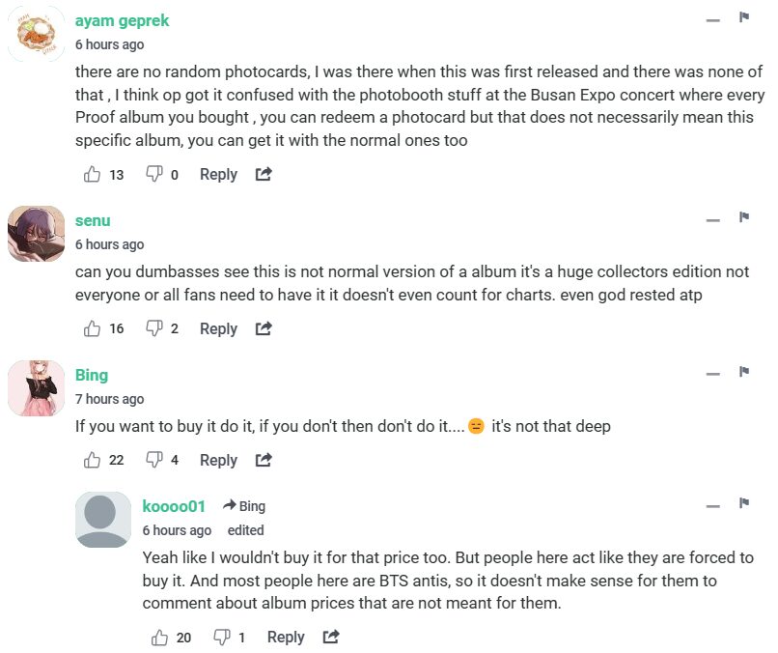Share koooo01's reply
The height and width of the screenshot is (653, 778).
(331, 638)
